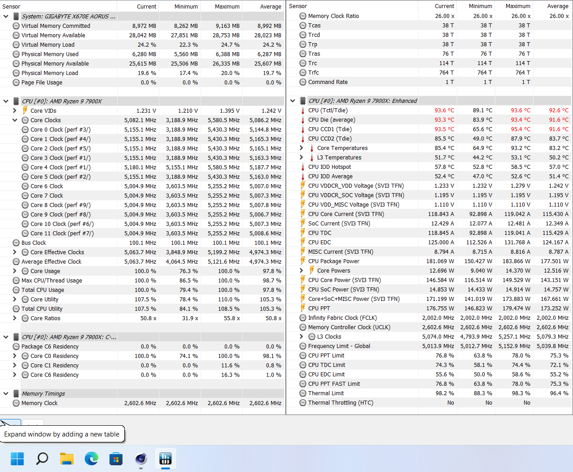Click the thermometer icon for CPU (Tctl/Tdie)

click(303, 110)
